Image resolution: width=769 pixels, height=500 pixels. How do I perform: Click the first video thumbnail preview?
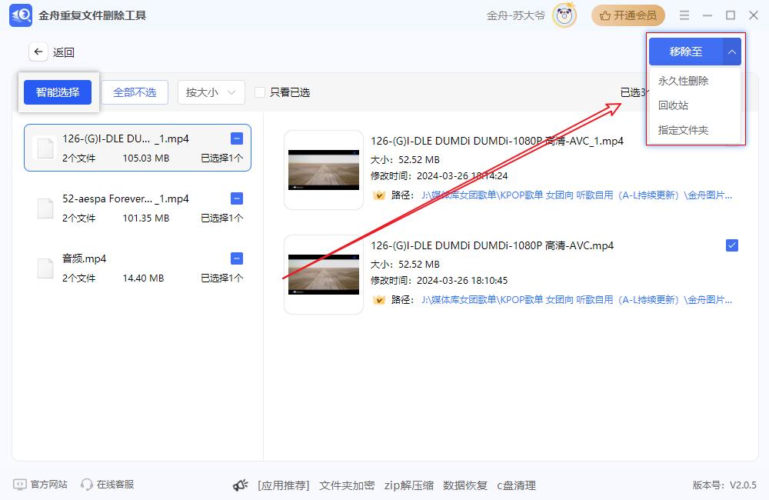pyautogui.click(x=324, y=170)
